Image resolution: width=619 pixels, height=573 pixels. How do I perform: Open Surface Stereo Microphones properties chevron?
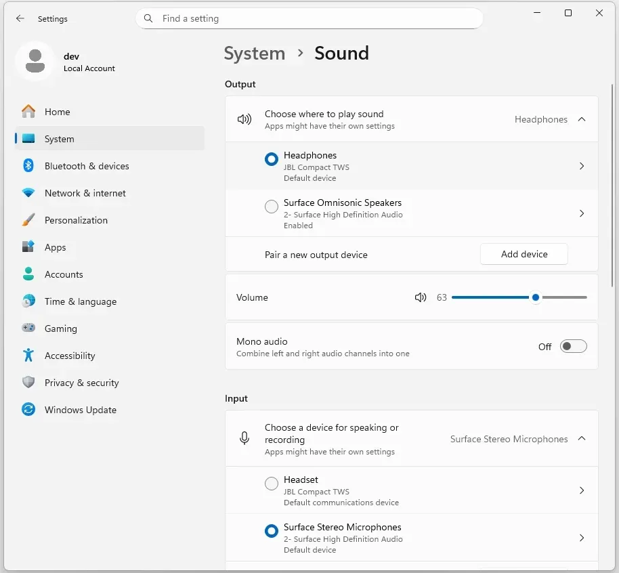582,538
